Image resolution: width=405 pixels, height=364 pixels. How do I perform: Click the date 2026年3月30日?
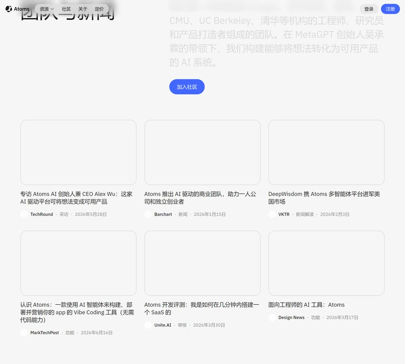[x=209, y=325]
